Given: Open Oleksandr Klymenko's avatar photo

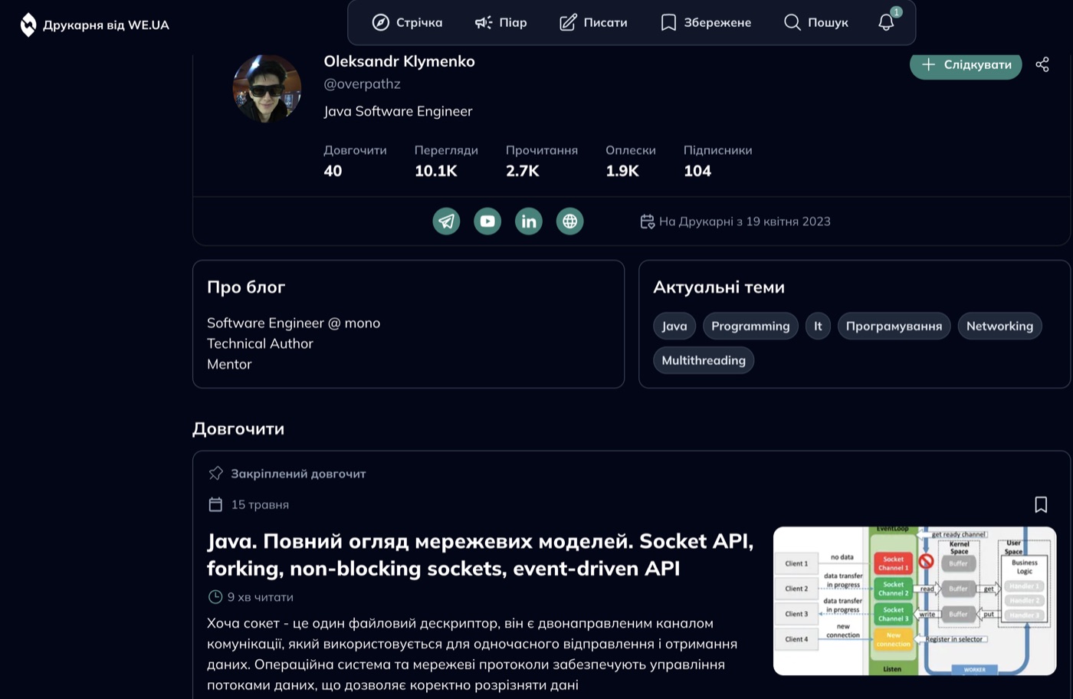Looking at the screenshot, I should click(267, 88).
